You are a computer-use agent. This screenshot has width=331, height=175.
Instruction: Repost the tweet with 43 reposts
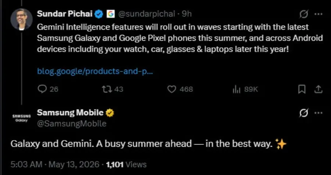[x=113, y=89]
